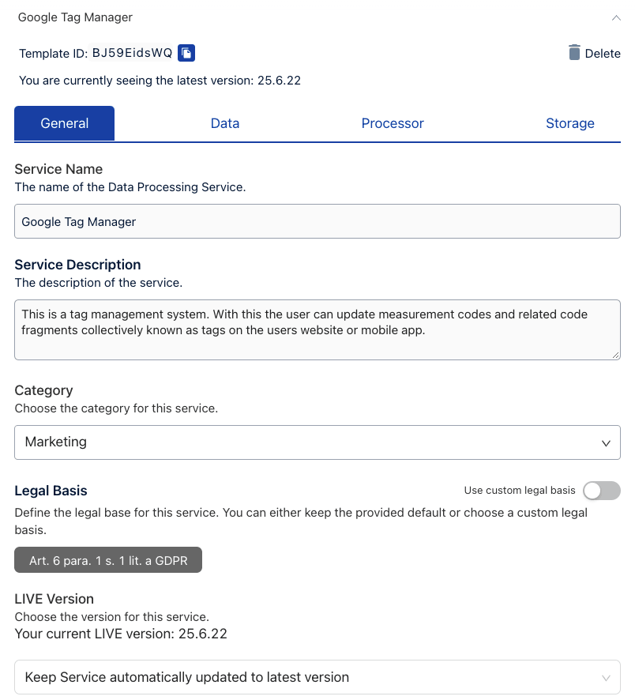Viewport: 635px width, 700px height.
Task: Click the LIVE Version dropdown chevron
Action: click(606, 678)
